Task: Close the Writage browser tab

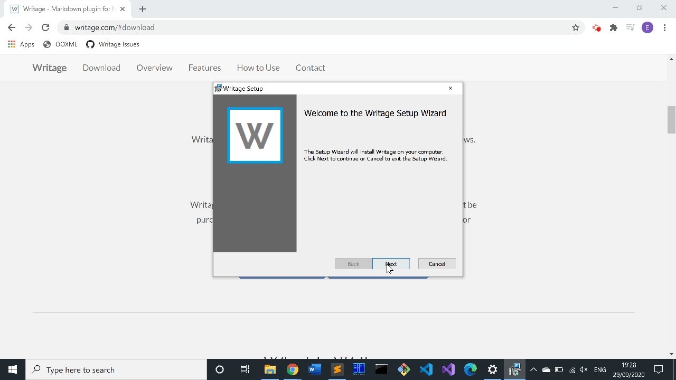Action: pyautogui.click(x=123, y=9)
